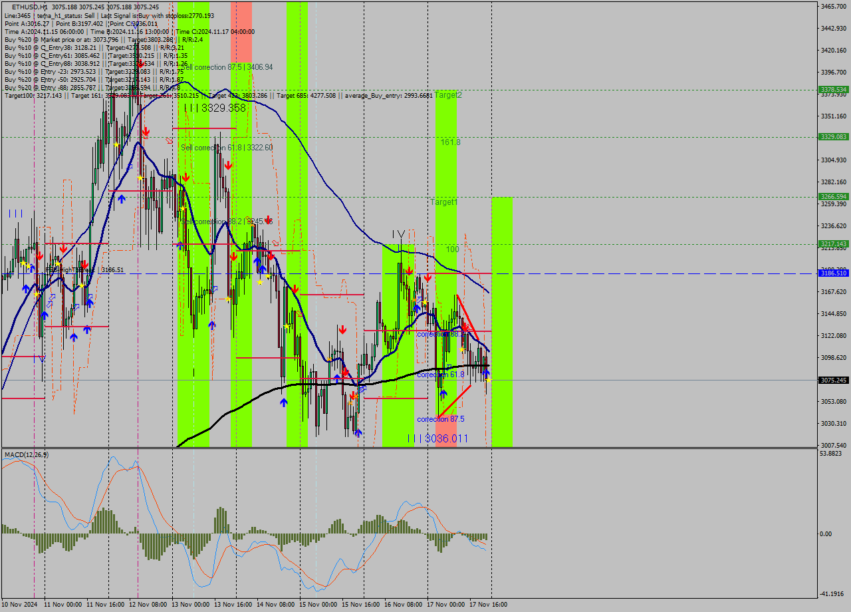The width and height of the screenshot is (851, 612).
Task: Select the salmon zone above 'Sell correction 87.5'
Action: pyautogui.click(x=241, y=31)
